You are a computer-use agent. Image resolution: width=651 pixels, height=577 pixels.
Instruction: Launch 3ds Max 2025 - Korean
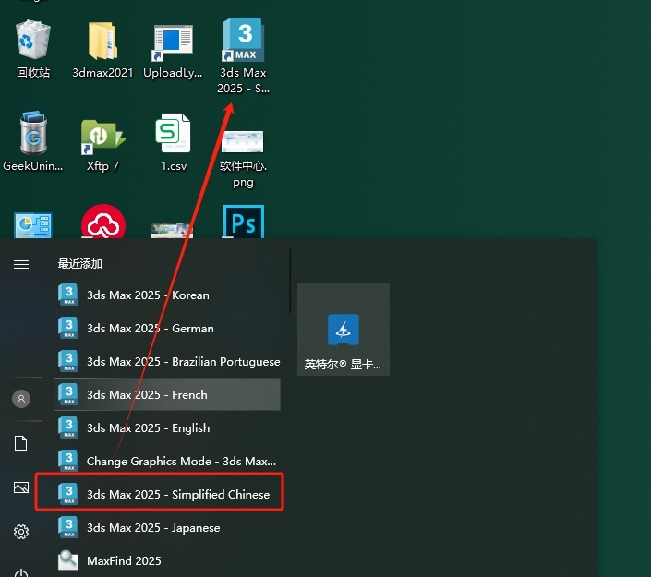pyautogui.click(x=167, y=295)
